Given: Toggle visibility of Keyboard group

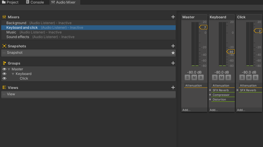Looking at the screenshot, I should pyautogui.click(x=4, y=74).
